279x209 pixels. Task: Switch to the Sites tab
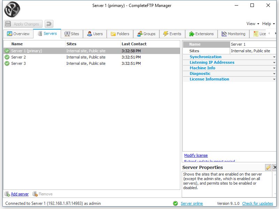[x=71, y=34]
